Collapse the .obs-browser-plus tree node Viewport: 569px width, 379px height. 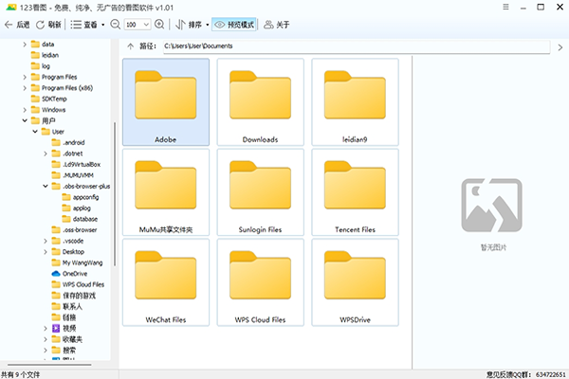[x=46, y=186]
